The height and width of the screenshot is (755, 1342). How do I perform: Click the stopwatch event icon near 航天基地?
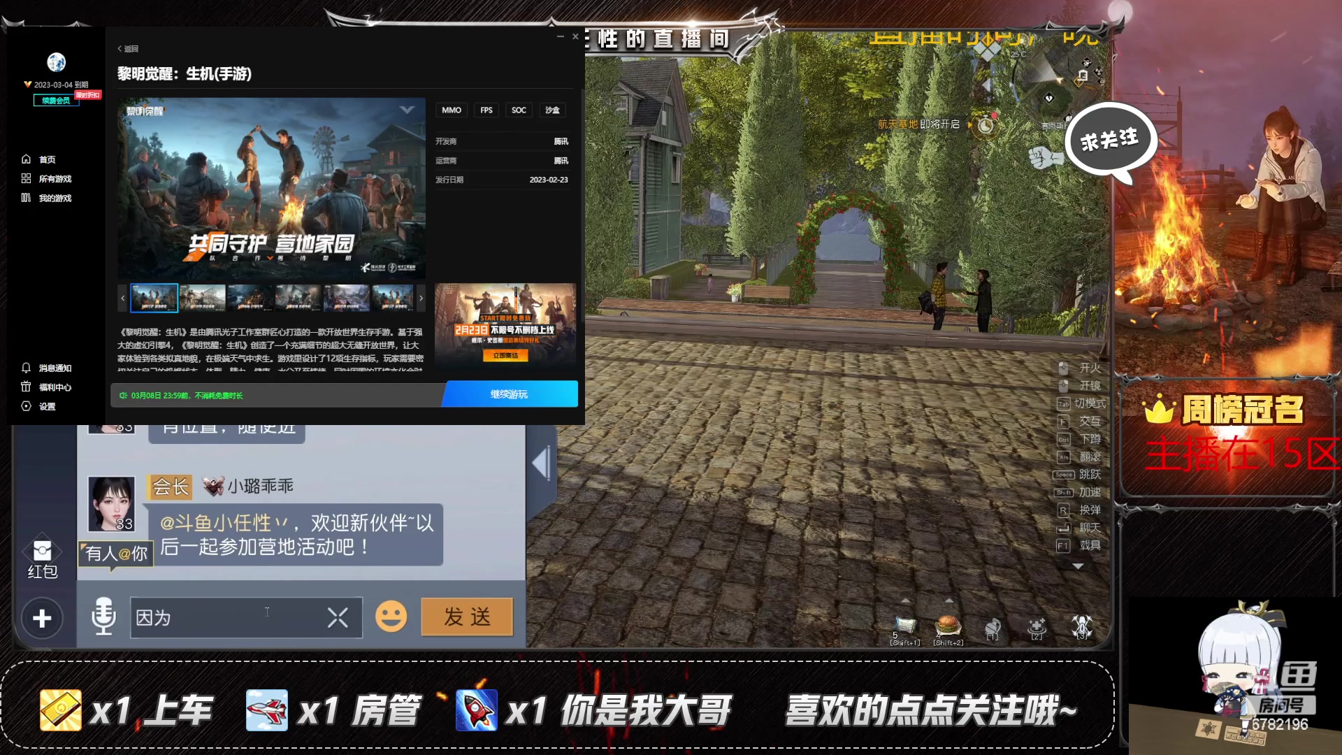pos(986,125)
